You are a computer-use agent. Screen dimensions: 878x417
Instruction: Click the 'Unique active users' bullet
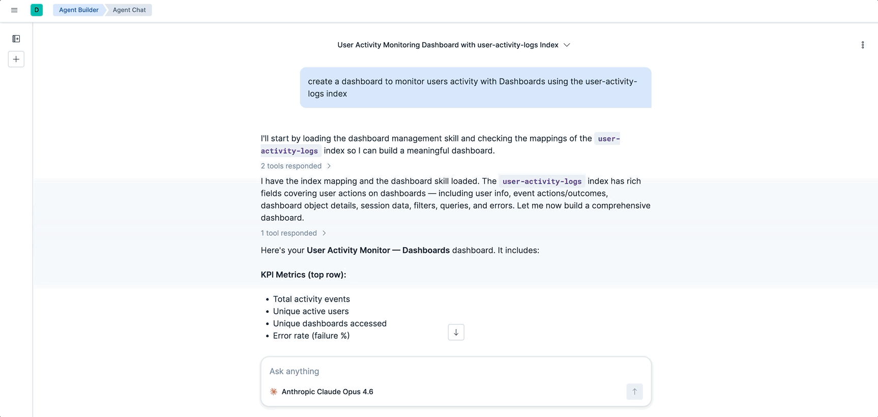(311, 311)
